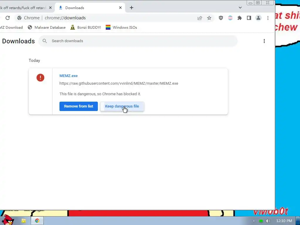Viewport: 300px width, 225px height.
Task: Click the Remove from list button
Action: tap(79, 106)
